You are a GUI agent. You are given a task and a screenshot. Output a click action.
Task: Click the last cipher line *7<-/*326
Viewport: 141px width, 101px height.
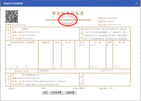point(105,39)
